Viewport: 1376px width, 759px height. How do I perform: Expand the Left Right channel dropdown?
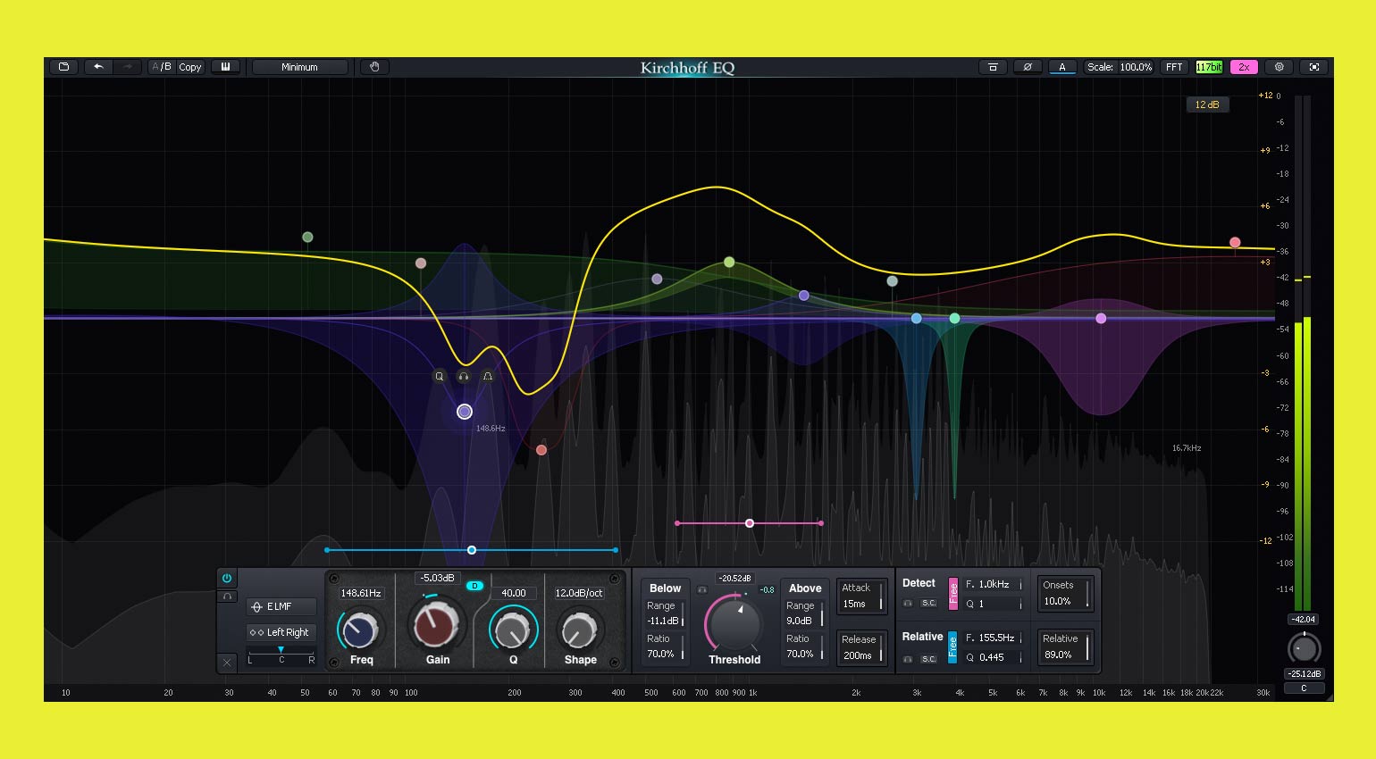pyautogui.click(x=281, y=632)
